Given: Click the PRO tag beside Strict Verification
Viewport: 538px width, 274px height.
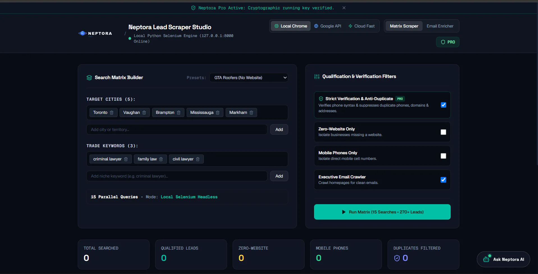Looking at the screenshot, I should coord(400,99).
